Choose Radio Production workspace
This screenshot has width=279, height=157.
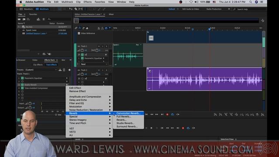click(214, 9)
